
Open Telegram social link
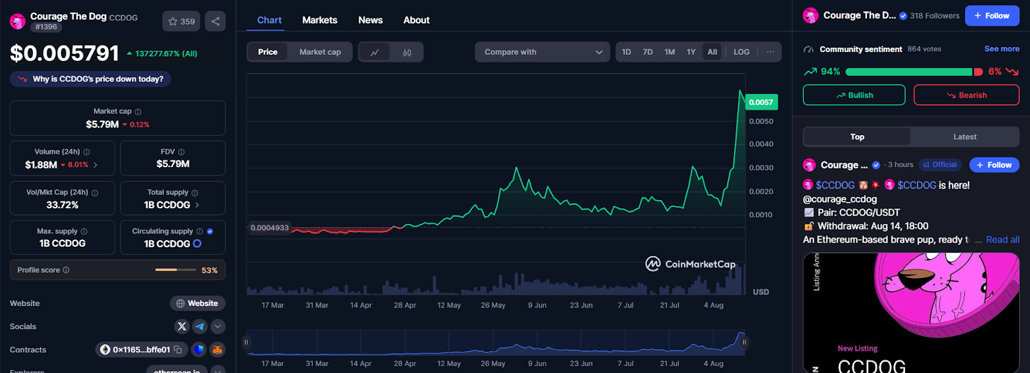[x=200, y=327]
